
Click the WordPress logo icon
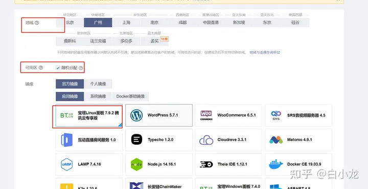(x=136, y=115)
